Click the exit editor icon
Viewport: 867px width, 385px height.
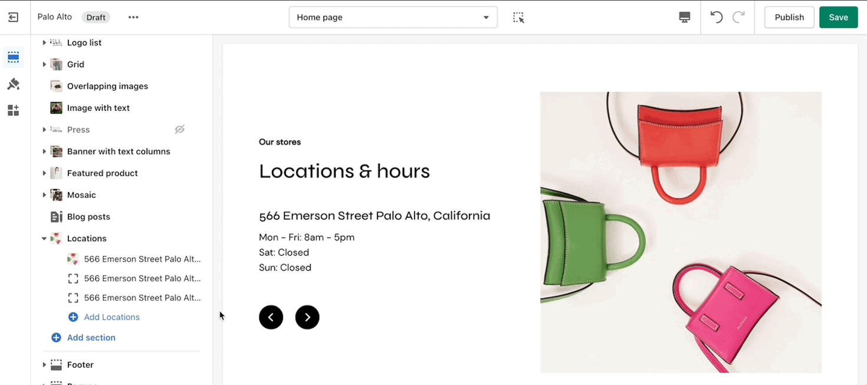(13, 17)
